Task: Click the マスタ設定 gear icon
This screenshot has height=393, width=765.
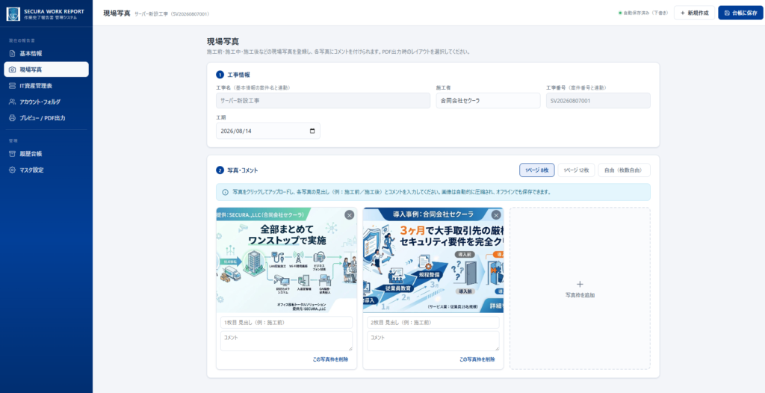Action: tap(12, 170)
